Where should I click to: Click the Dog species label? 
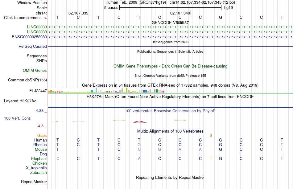pyautogui.click(x=43, y=154)
